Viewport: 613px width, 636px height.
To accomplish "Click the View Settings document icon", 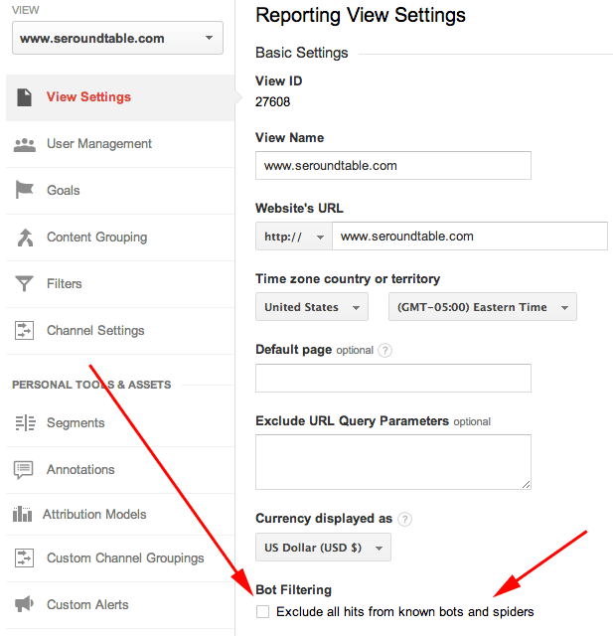I will (24, 97).
